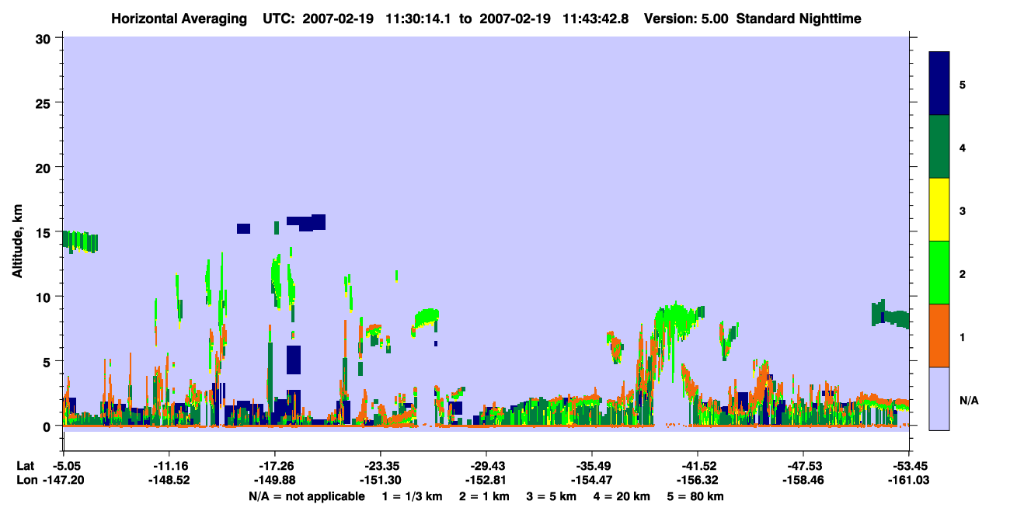The image size is (1010, 518).
Task: Click the latitude value -41.52
Action: [698, 466]
